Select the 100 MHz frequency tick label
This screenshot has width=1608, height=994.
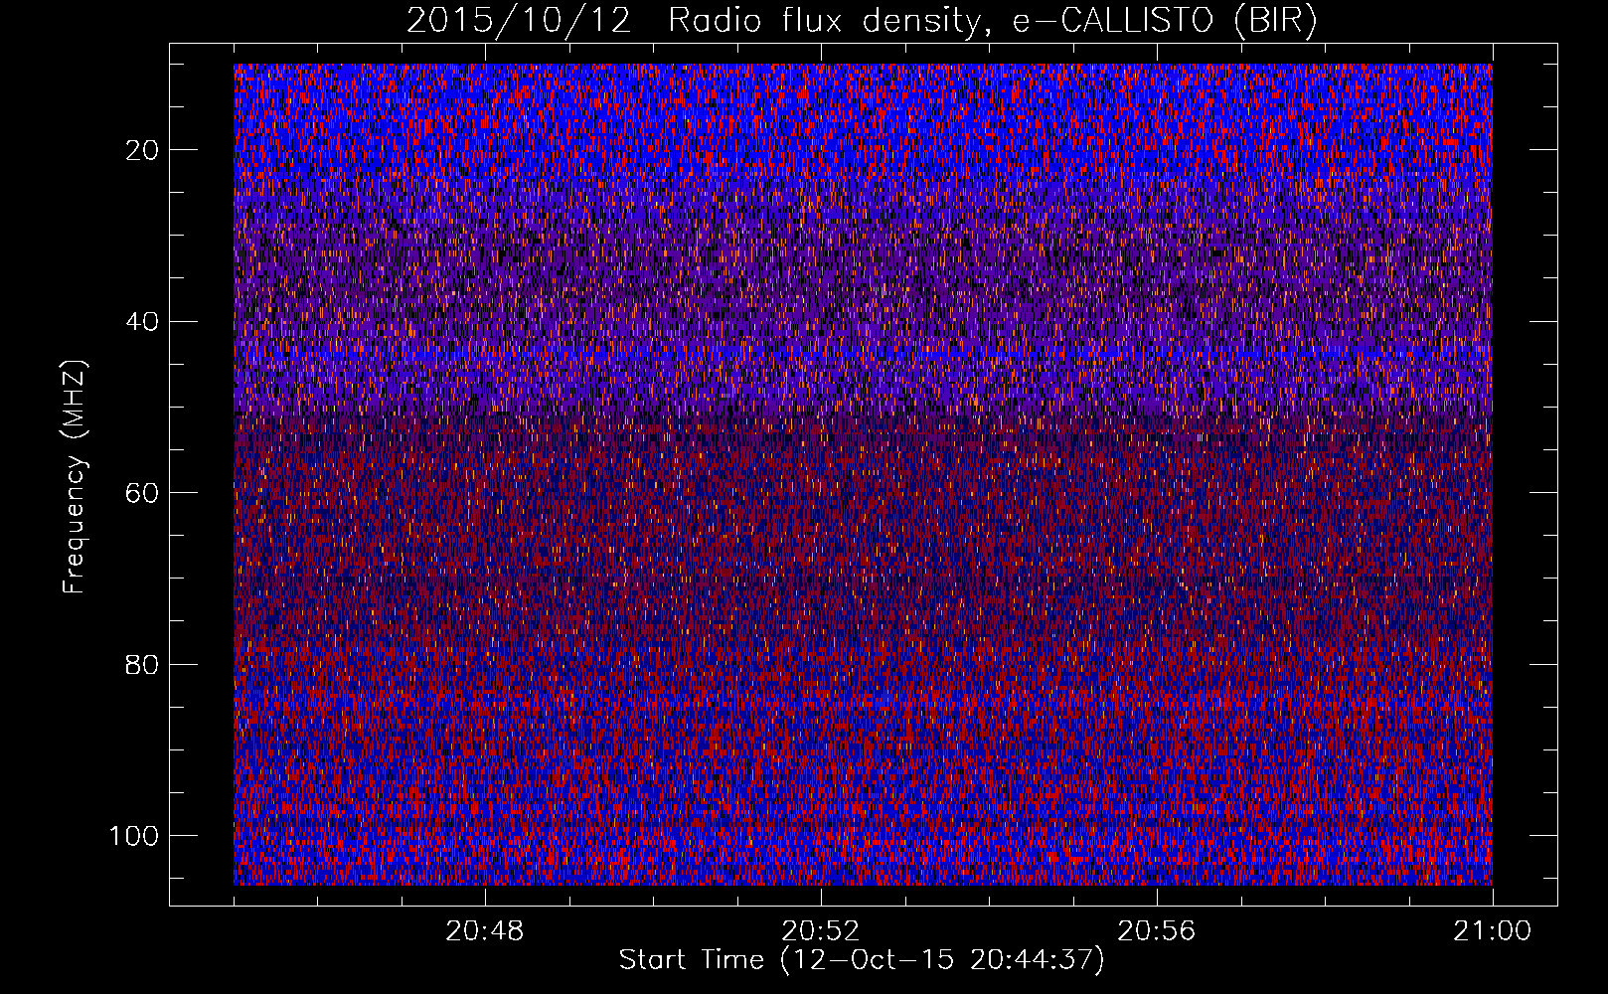click(x=135, y=836)
